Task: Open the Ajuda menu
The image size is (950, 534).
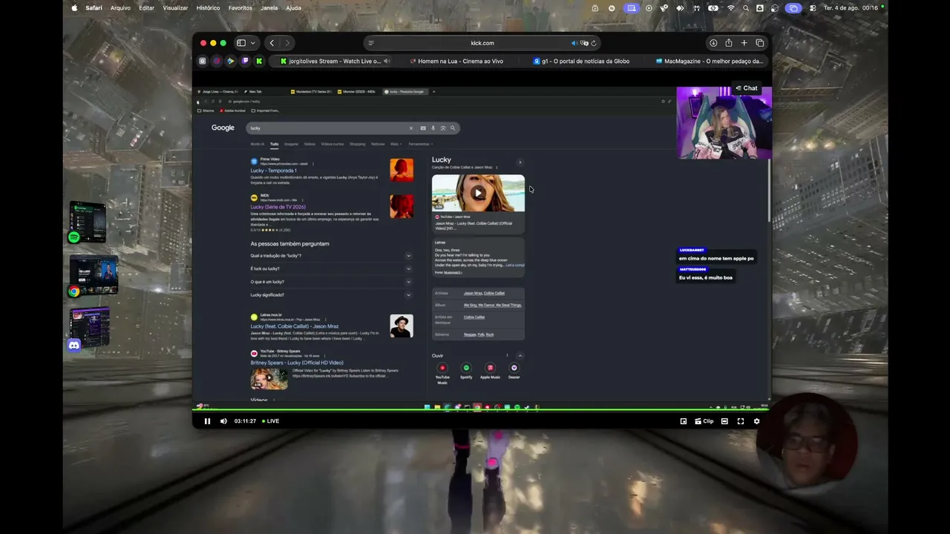Action: tap(293, 8)
